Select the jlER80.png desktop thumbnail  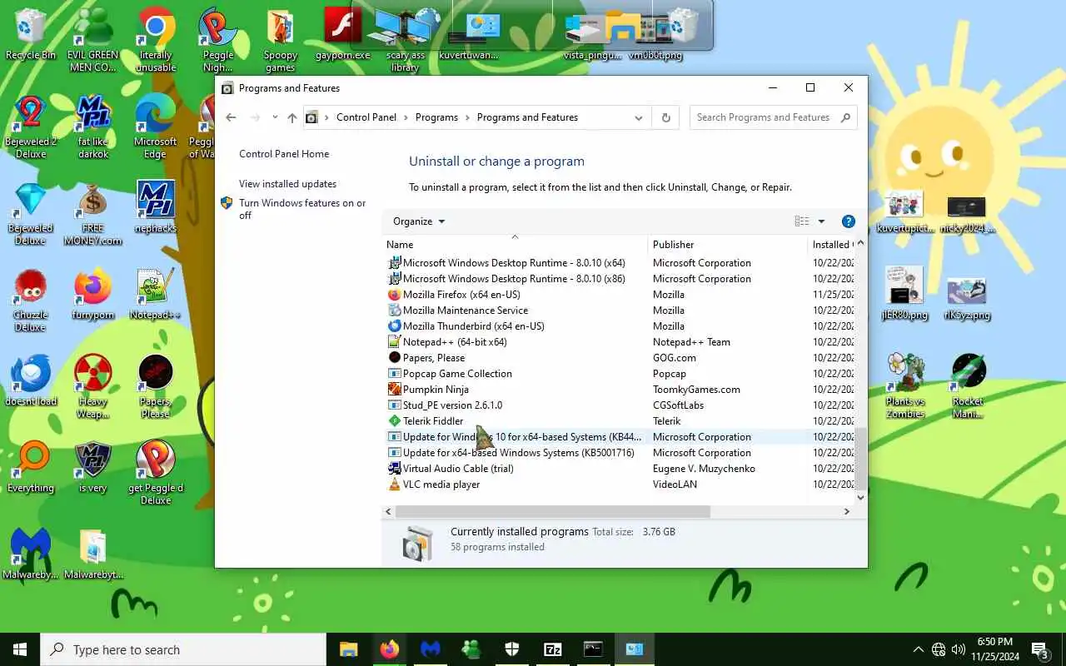[905, 293]
